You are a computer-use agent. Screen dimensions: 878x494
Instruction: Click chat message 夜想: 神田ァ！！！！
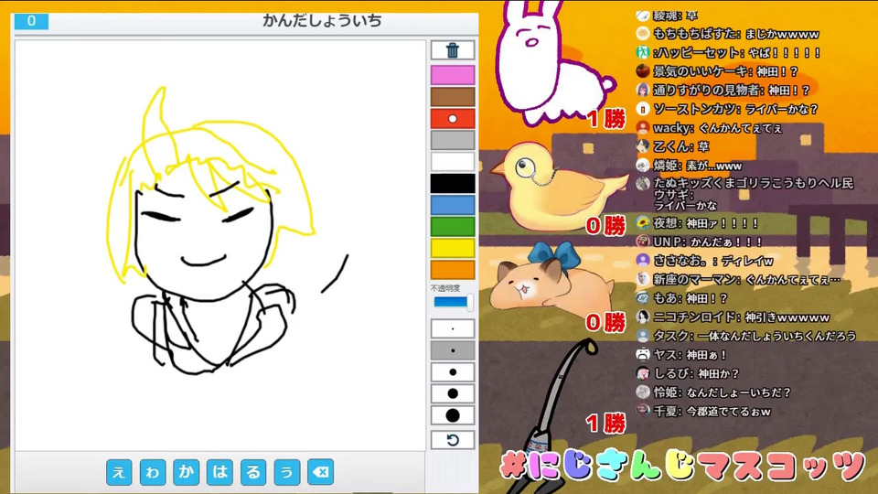click(x=698, y=223)
